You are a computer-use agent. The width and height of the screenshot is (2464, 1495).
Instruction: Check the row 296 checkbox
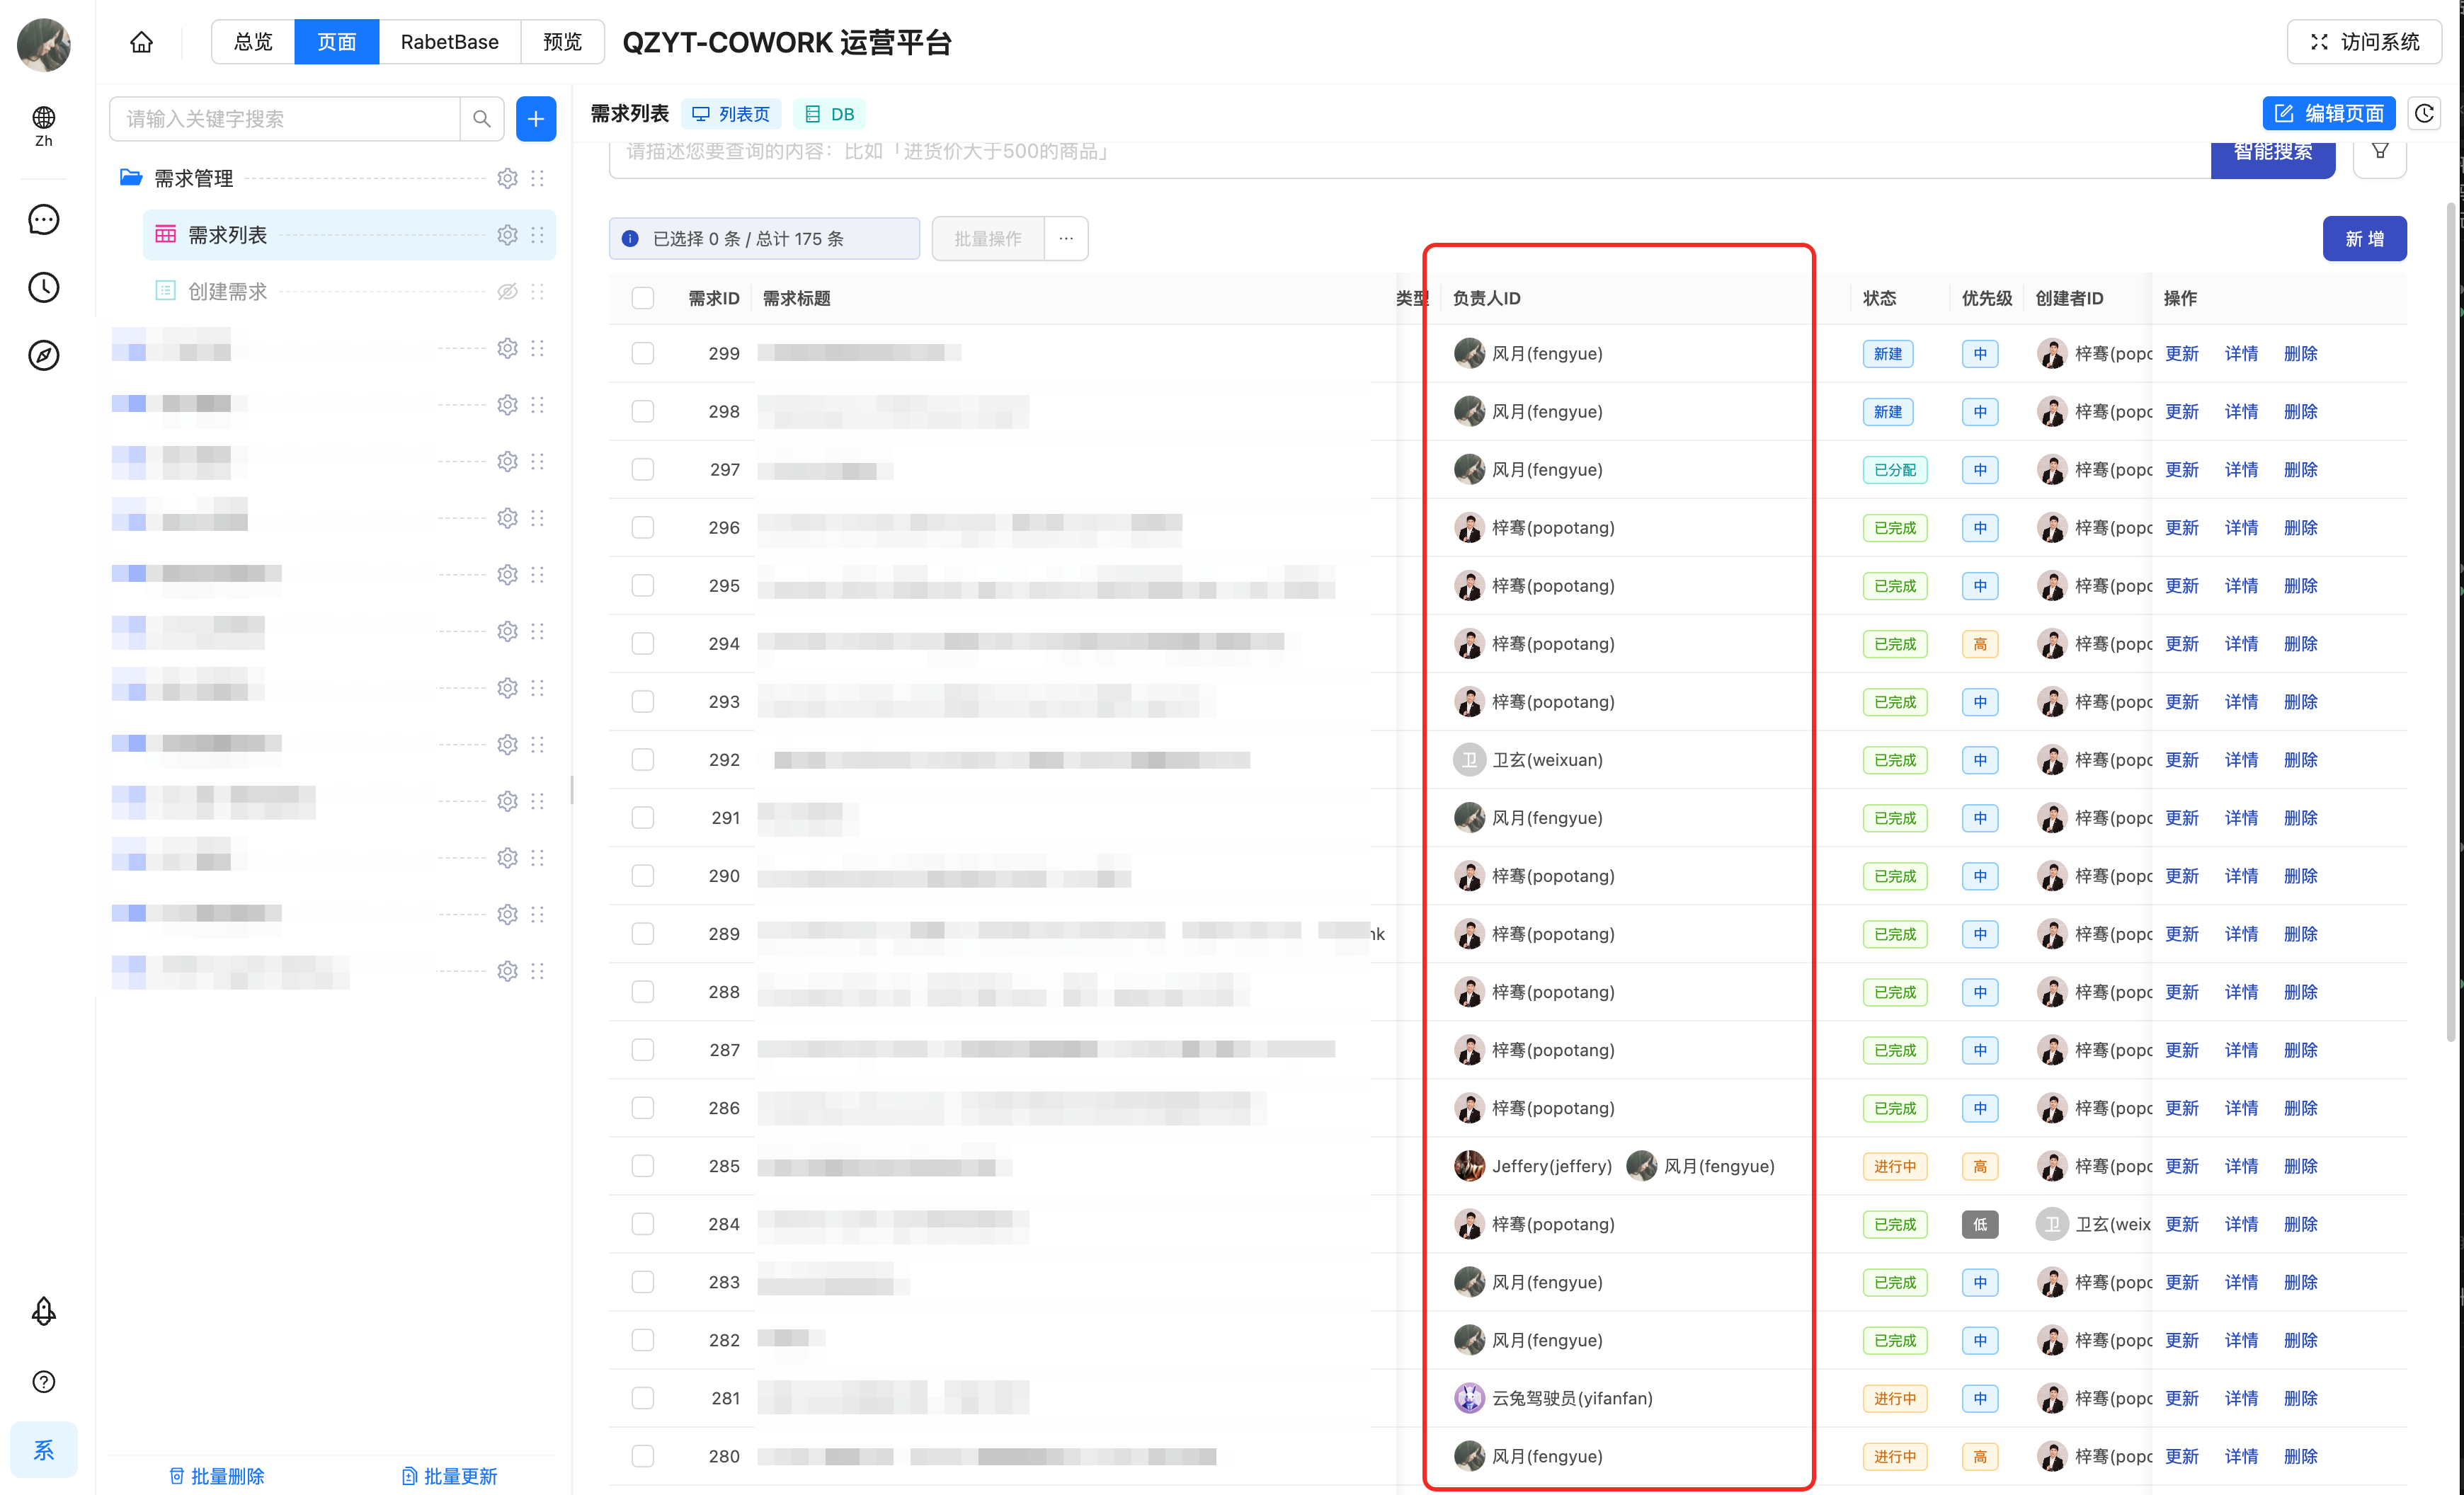(643, 527)
